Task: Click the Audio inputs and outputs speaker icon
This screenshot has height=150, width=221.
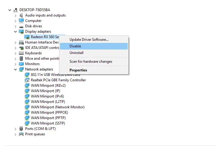Action: pyautogui.click(x=21, y=15)
